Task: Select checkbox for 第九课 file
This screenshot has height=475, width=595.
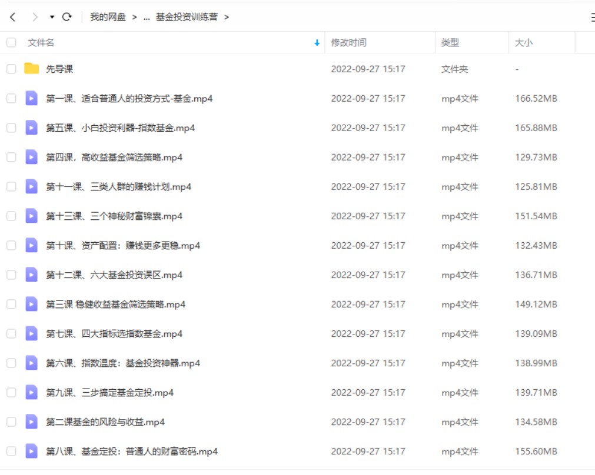Action: 11,392
